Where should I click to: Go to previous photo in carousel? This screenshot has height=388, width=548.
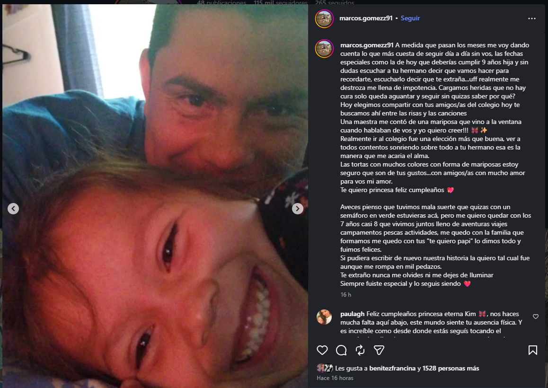[13, 209]
